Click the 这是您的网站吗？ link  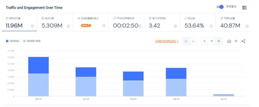[x=167, y=41]
